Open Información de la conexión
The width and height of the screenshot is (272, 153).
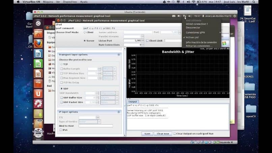pyautogui.click(x=201, y=42)
